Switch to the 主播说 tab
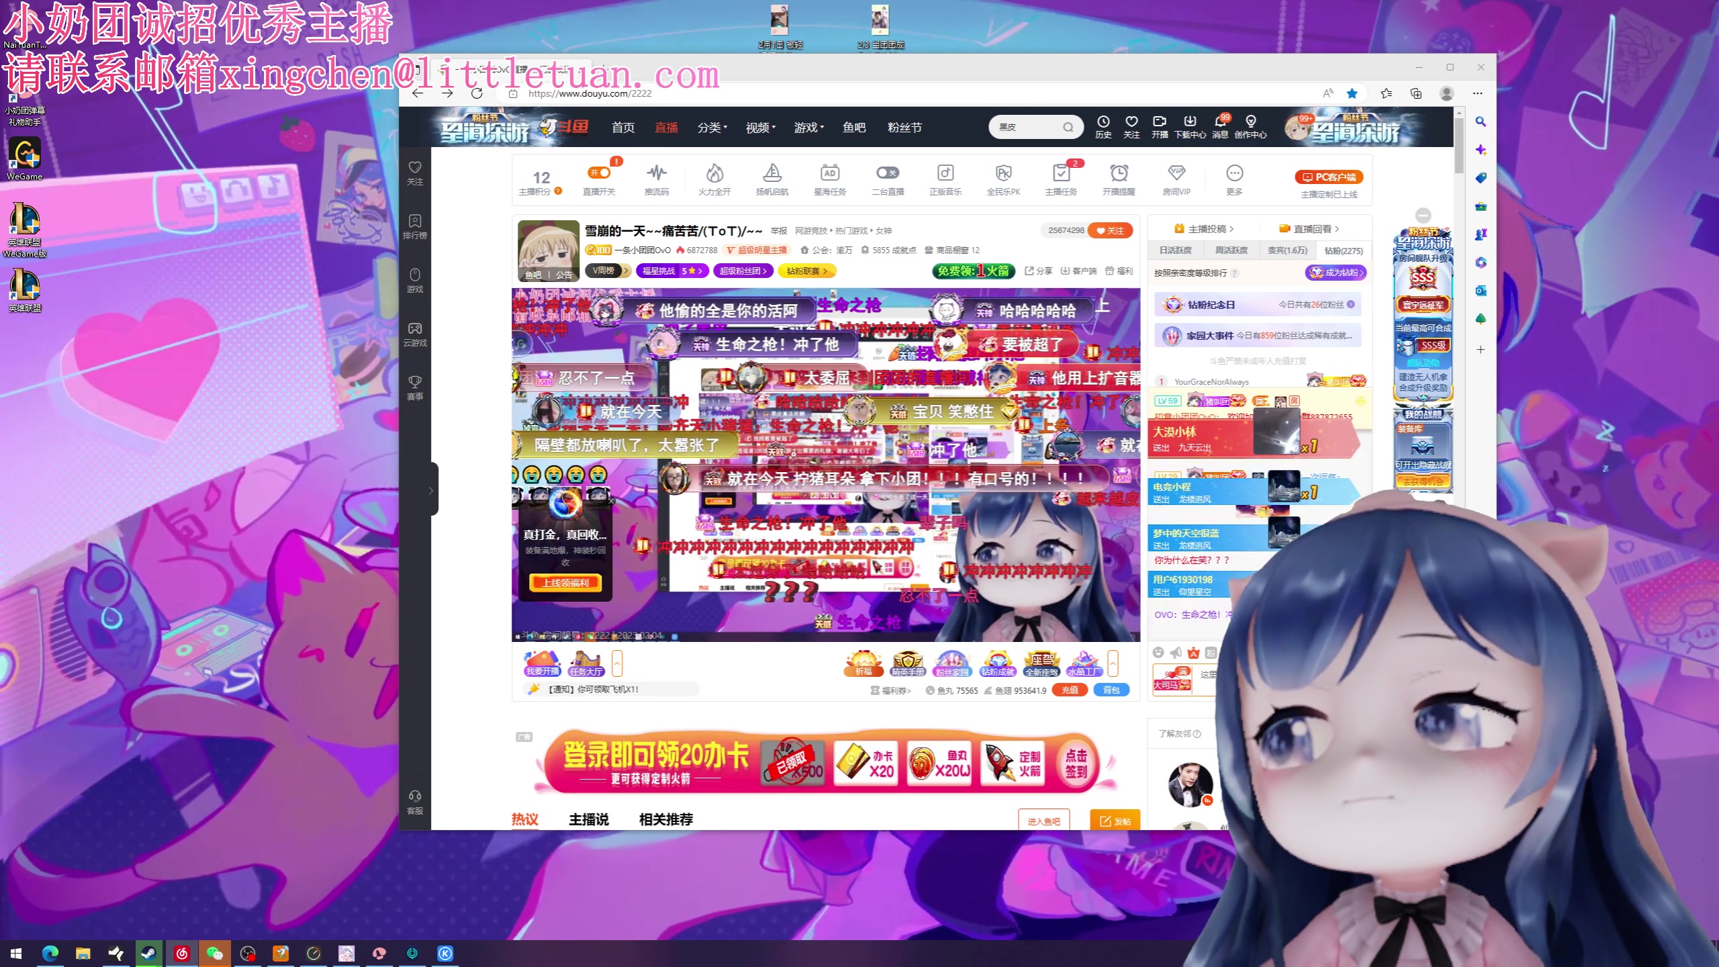This screenshot has height=967, width=1719. [x=589, y=819]
